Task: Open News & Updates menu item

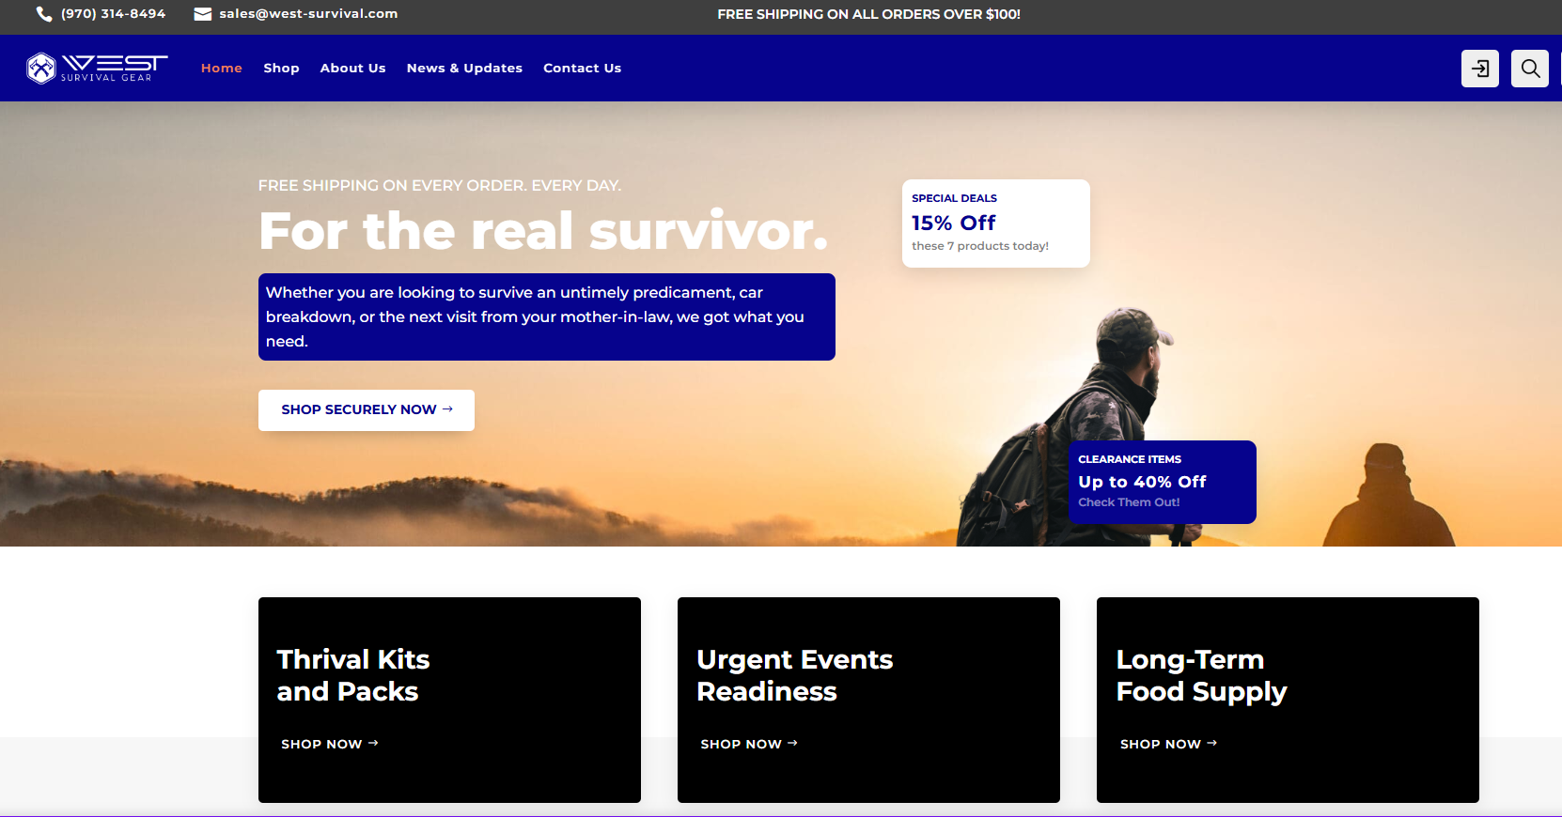Action: (x=464, y=69)
